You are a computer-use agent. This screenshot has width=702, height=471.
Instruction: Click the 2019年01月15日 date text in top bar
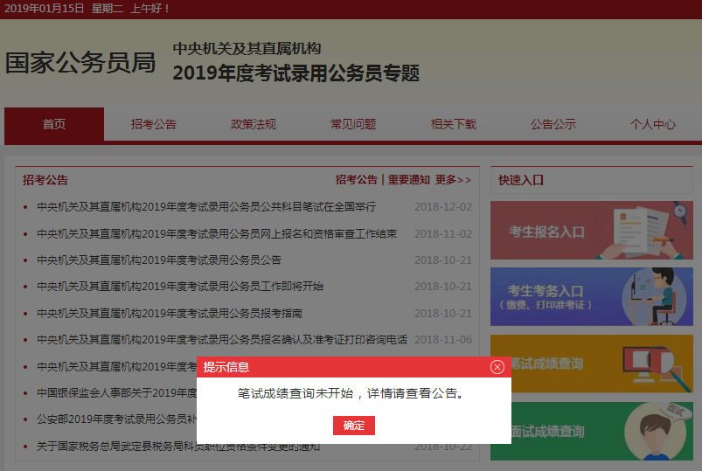44,9
